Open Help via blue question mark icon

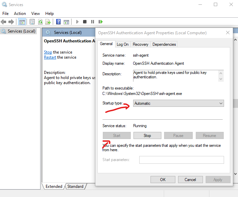[58, 22]
